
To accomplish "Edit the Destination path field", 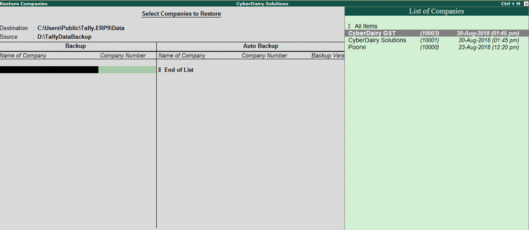I will point(81,28).
